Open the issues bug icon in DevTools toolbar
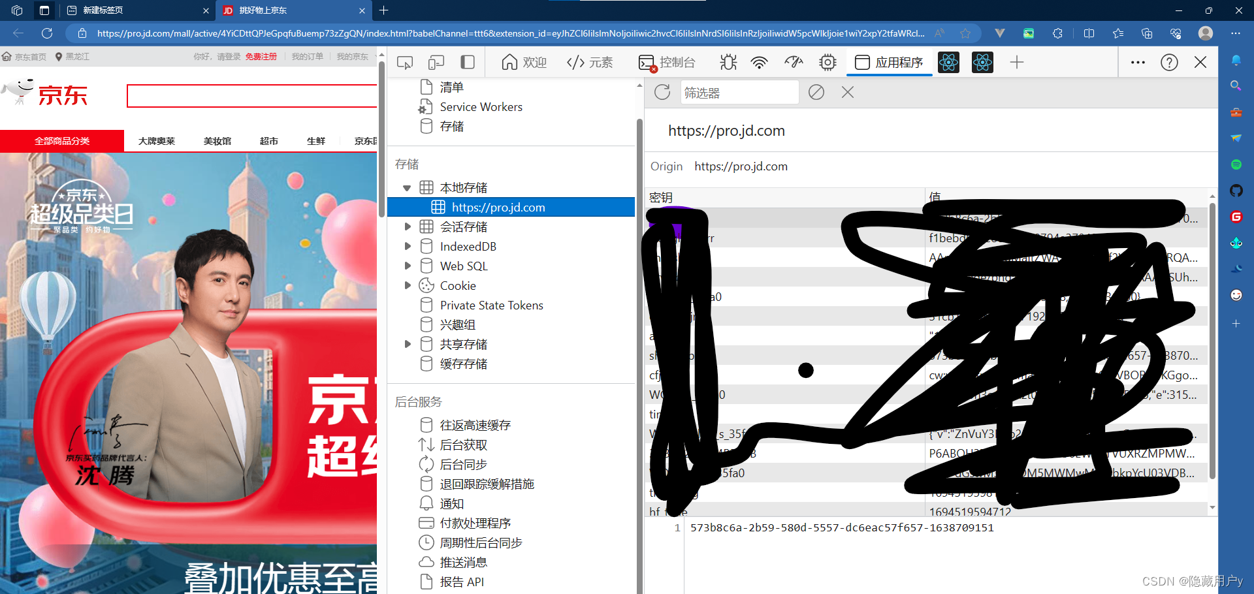Viewport: 1254px width, 594px height. click(728, 62)
